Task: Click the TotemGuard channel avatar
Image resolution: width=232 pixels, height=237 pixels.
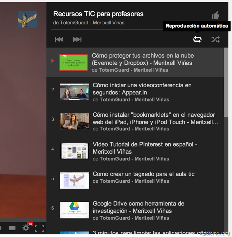Action: point(27,19)
